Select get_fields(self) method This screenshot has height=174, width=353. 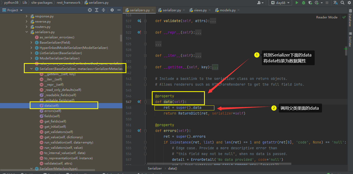coord(55,121)
